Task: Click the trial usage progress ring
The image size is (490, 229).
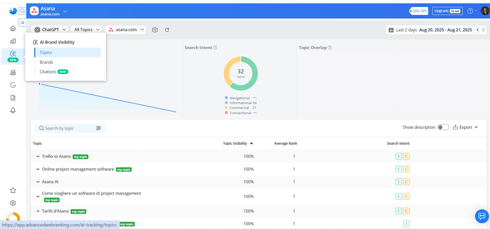Action: pyautogui.click(x=13, y=216)
